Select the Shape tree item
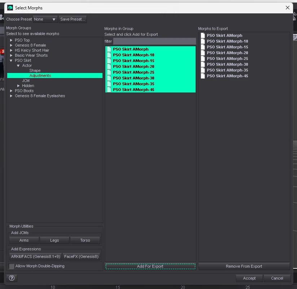 35,70
